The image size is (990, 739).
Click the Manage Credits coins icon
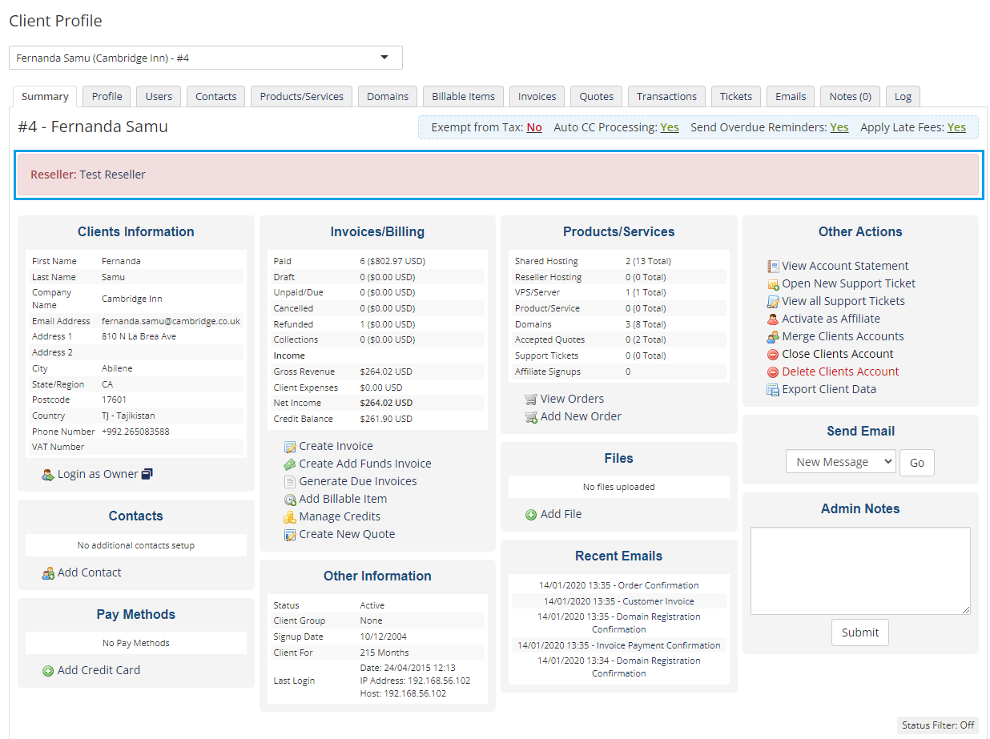click(290, 517)
